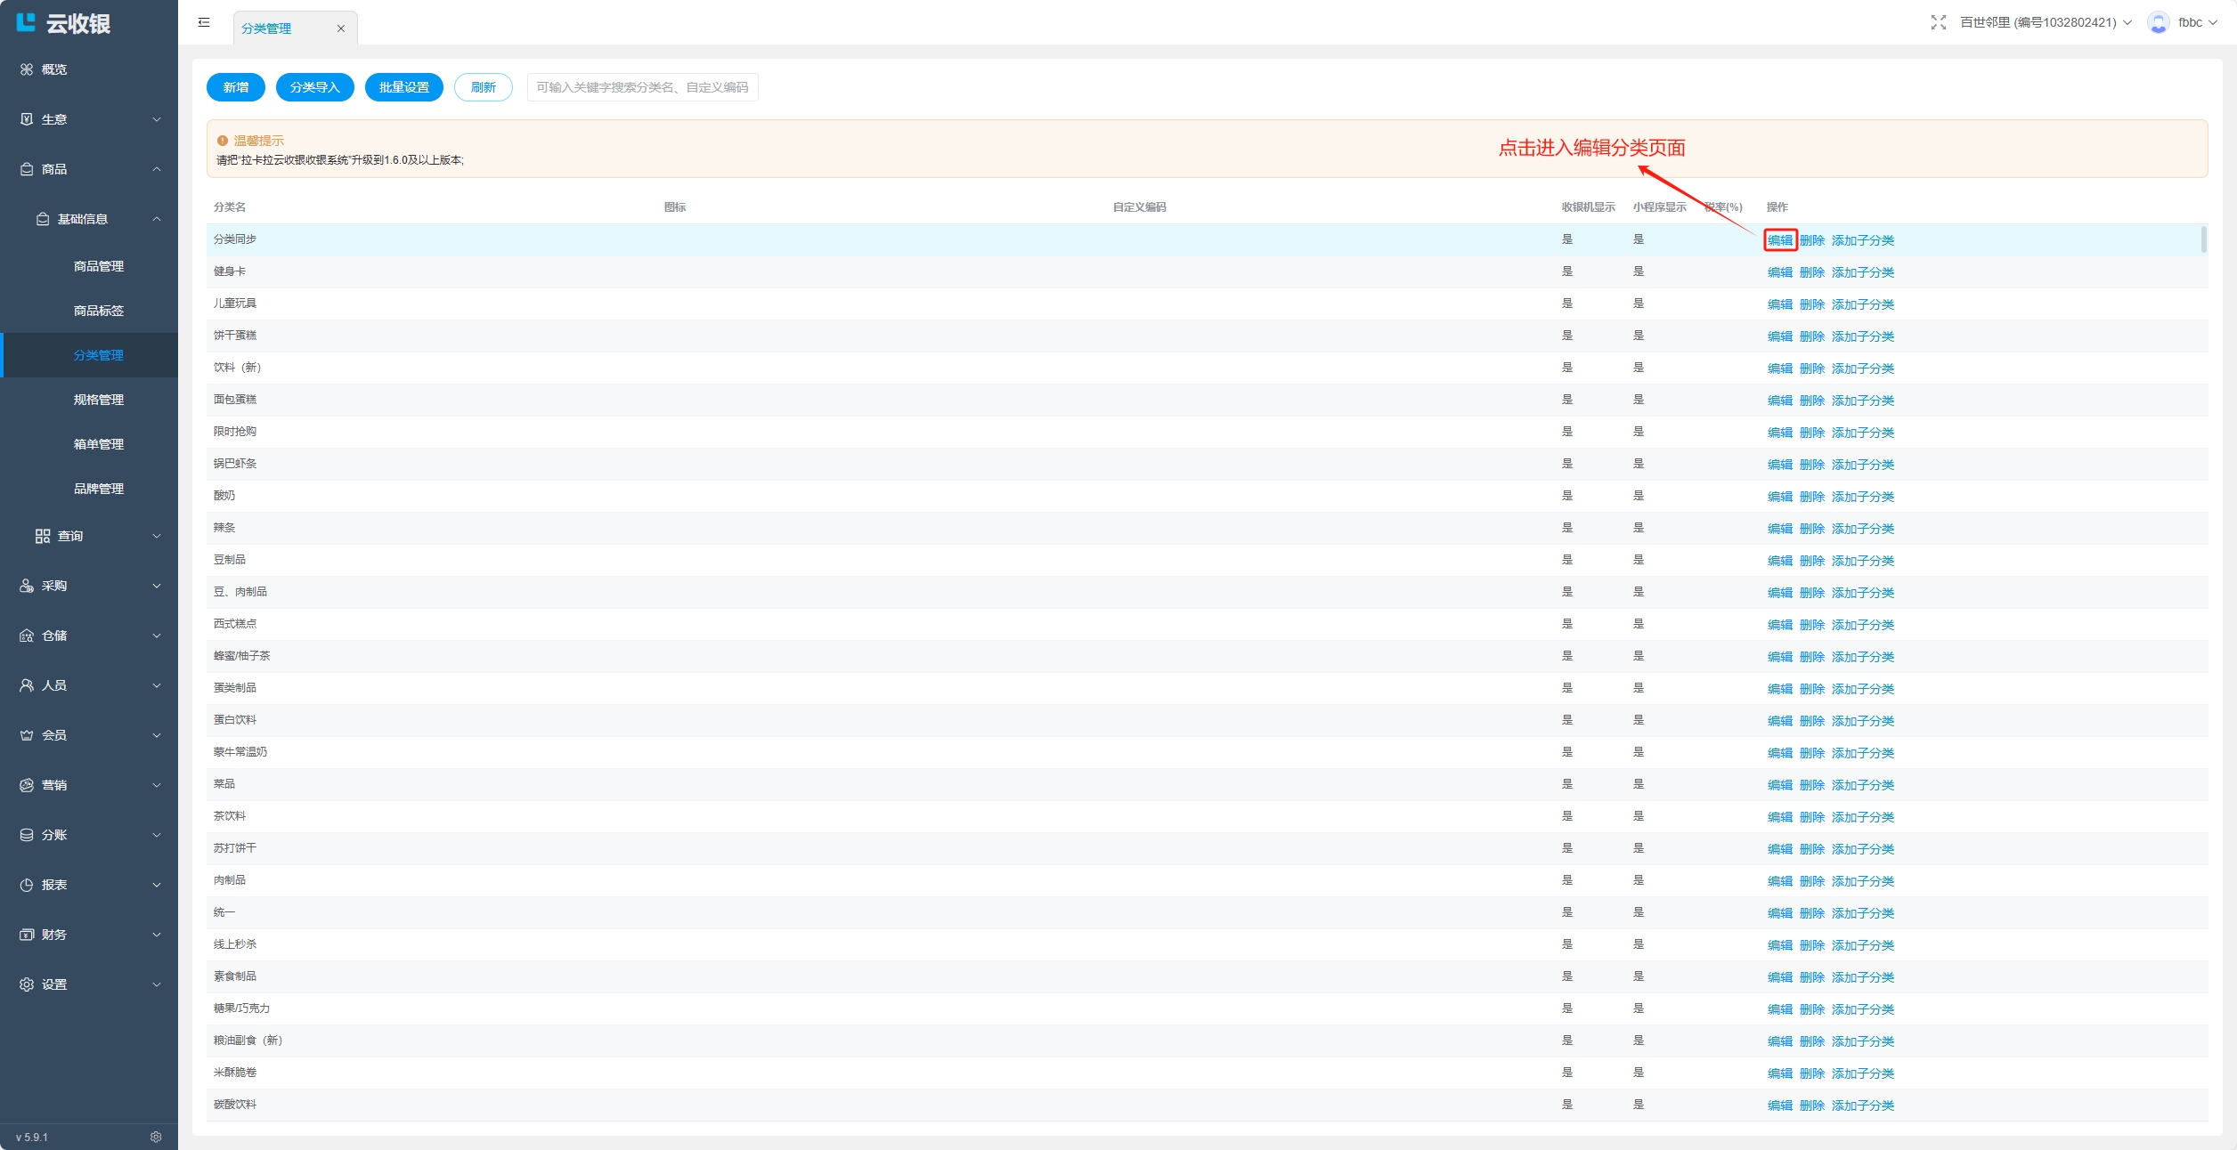Click 删除 link for 健身卡 row
This screenshot has width=2237, height=1150.
coord(1811,272)
